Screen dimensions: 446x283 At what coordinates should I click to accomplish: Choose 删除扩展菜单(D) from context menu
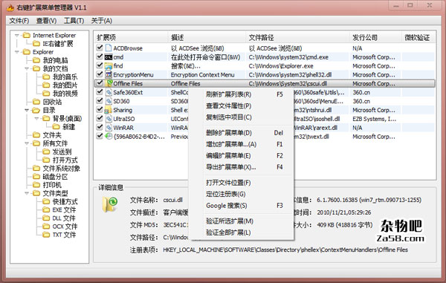(x=241, y=133)
